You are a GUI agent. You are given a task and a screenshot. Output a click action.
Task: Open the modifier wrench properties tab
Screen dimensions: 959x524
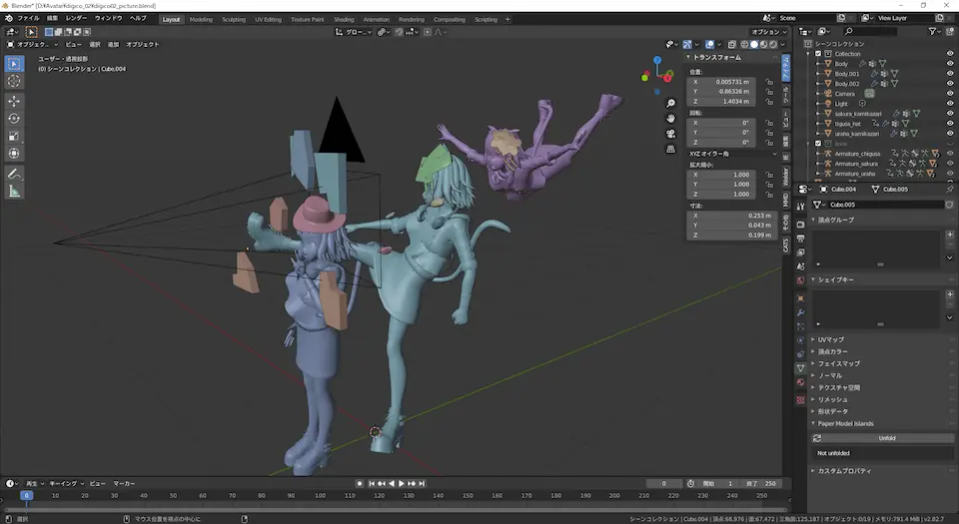pos(800,312)
